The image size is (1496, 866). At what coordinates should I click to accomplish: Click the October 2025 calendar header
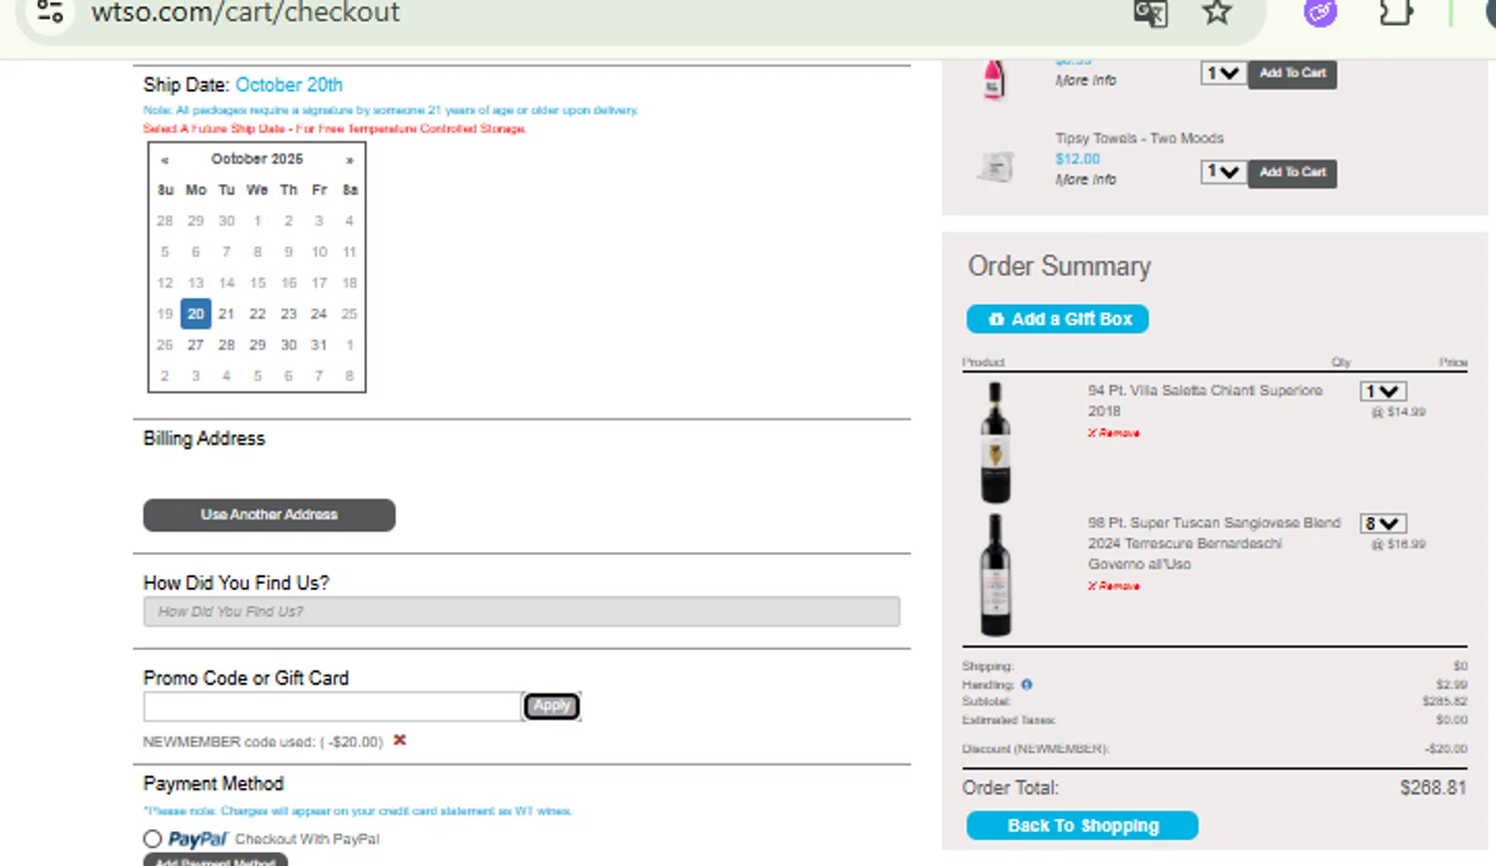[257, 159]
